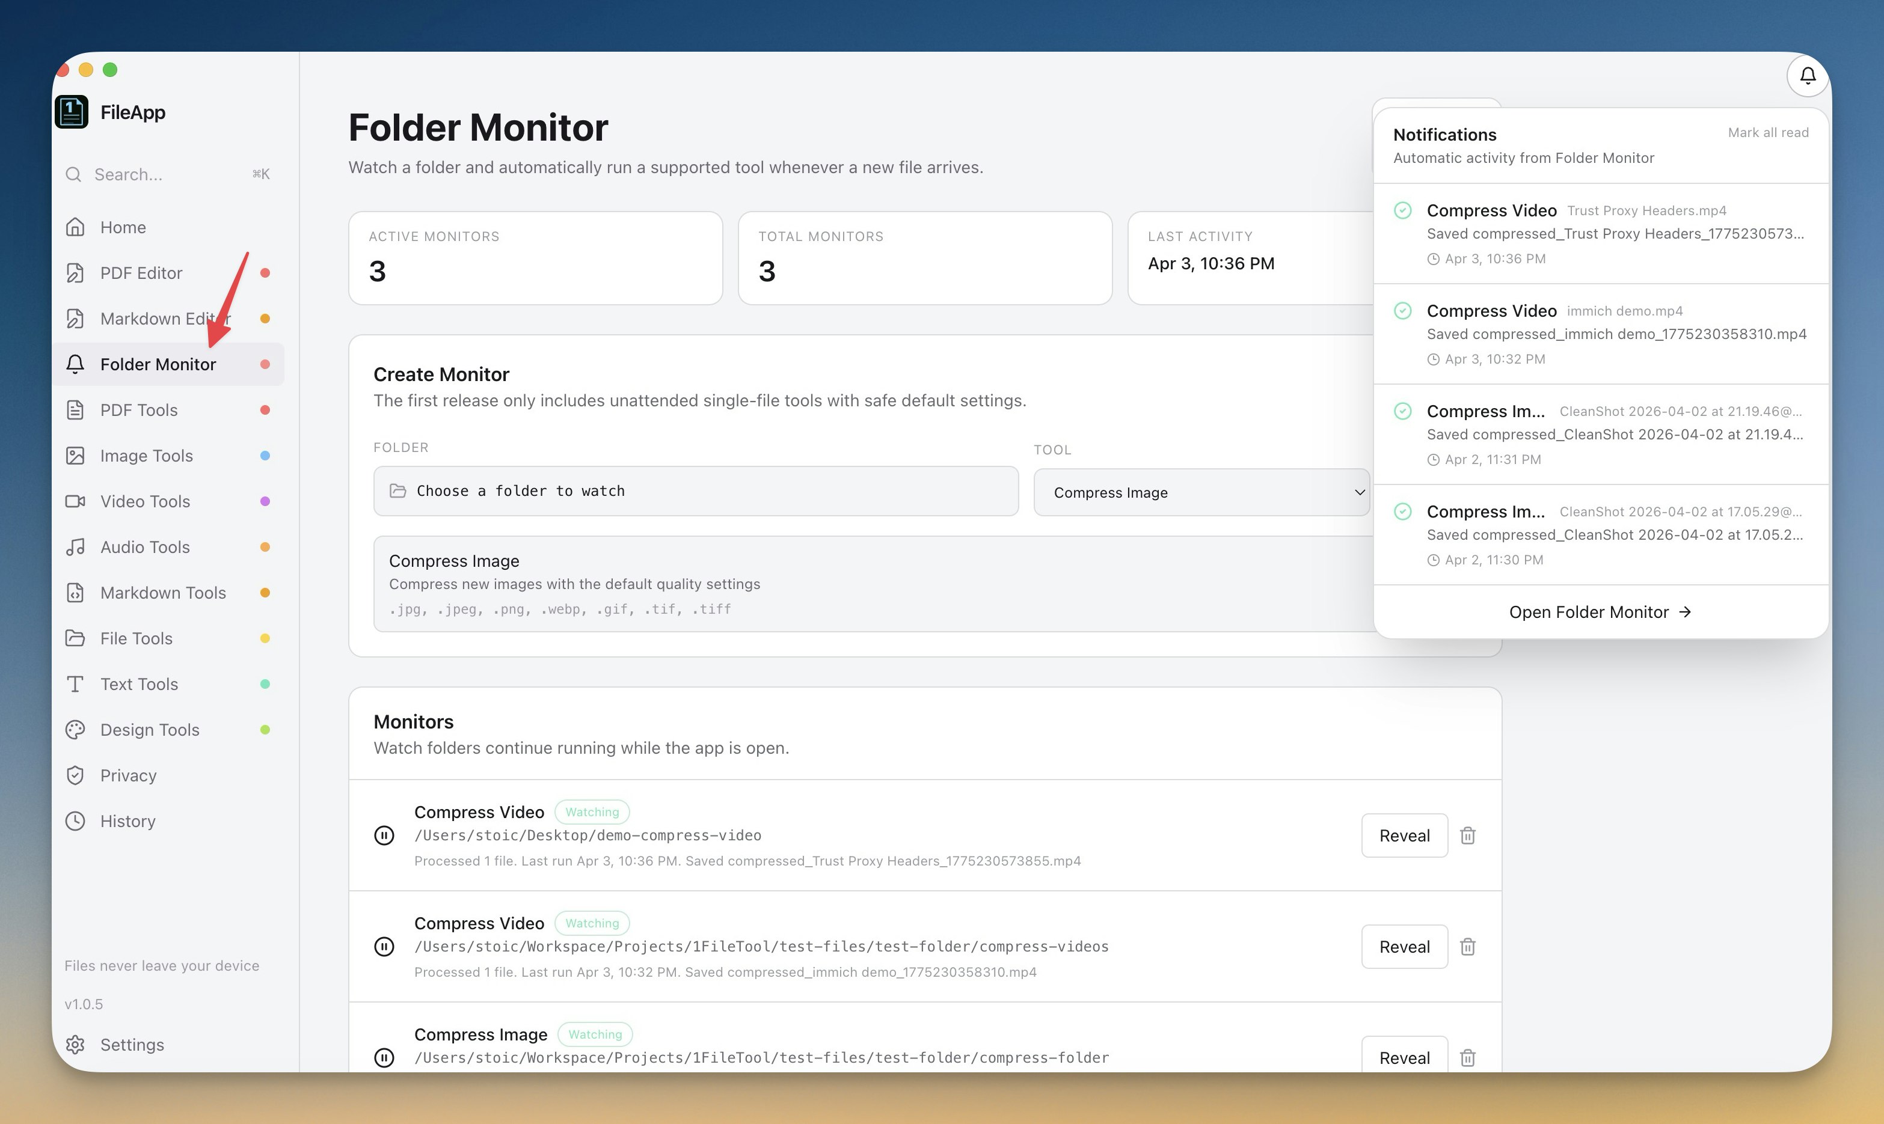Go to PDF Editor in sidebar

click(141, 273)
